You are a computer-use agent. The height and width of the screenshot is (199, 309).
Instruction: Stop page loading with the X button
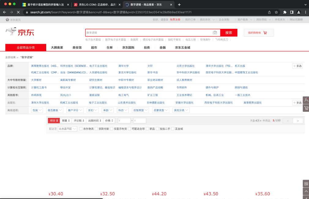18,12
